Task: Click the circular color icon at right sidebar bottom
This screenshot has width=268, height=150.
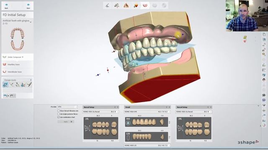Action: pyautogui.click(x=264, y=125)
